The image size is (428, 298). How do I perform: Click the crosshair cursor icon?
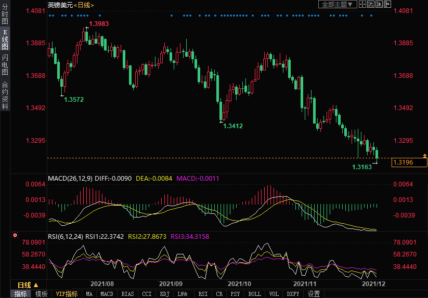[x=363, y=4]
